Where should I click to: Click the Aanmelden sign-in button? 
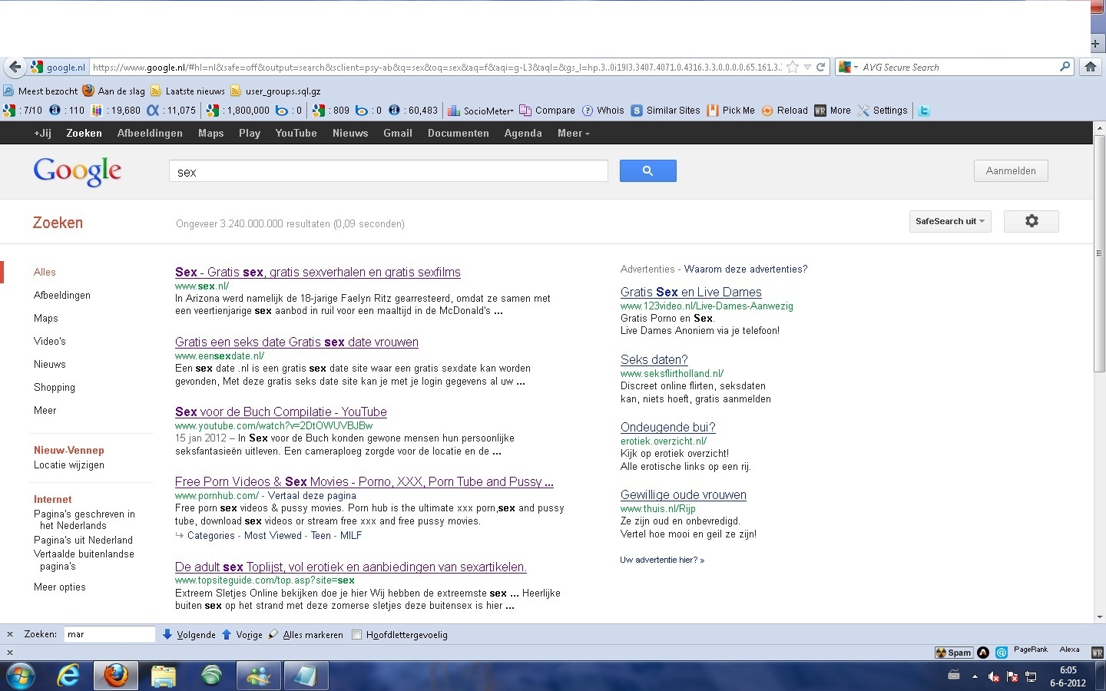pyautogui.click(x=1011, y=170)
